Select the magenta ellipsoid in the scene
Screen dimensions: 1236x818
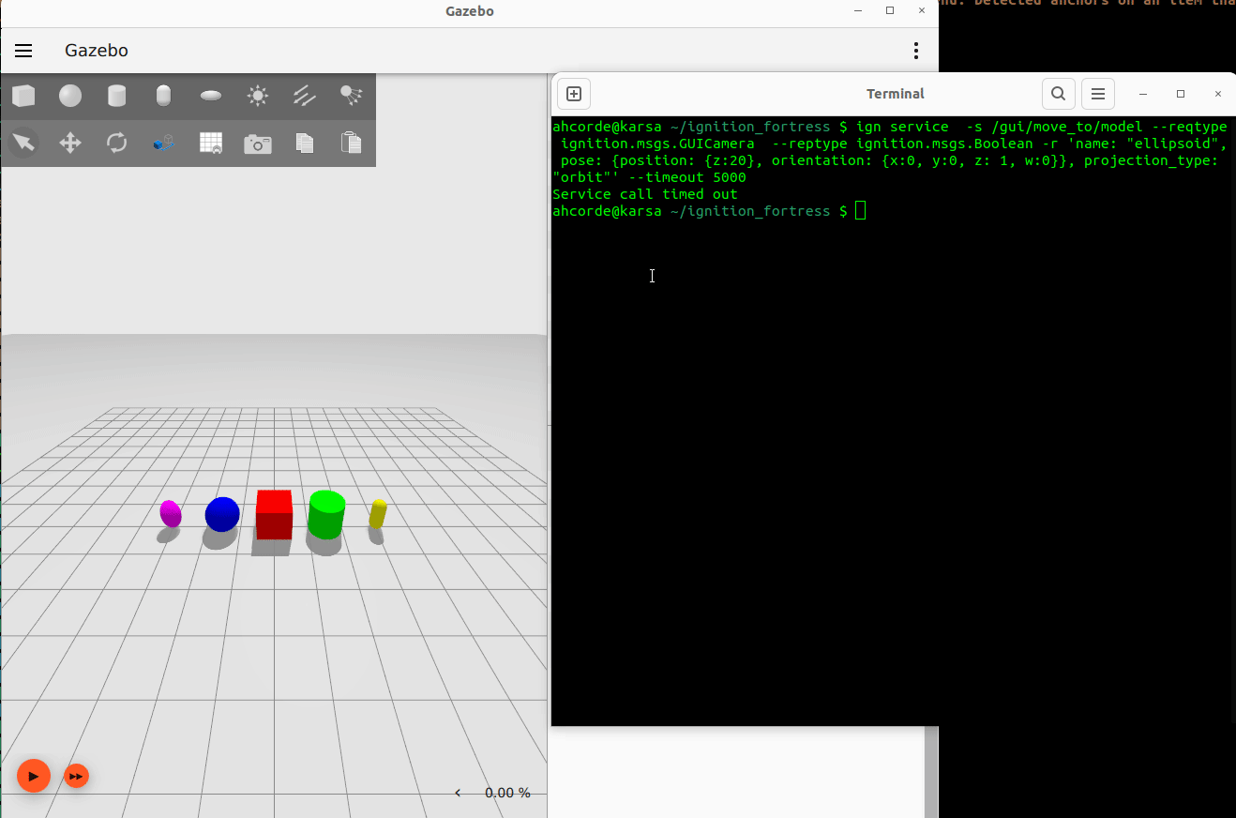click(170, 513)
